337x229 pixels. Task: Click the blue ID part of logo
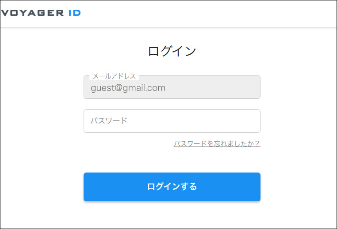pos(74,13)
